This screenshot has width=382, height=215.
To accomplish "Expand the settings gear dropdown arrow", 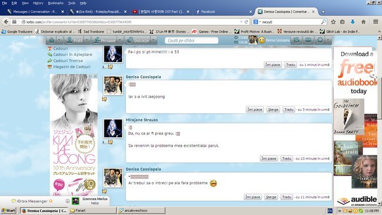I will (x=328, y=40).
